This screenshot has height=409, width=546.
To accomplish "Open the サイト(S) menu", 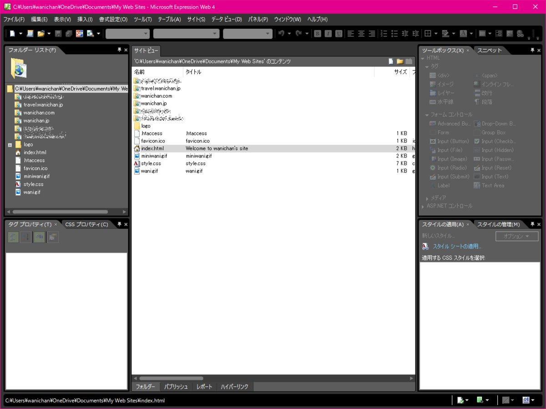I will pyautogui.click(x=196, y=20).
